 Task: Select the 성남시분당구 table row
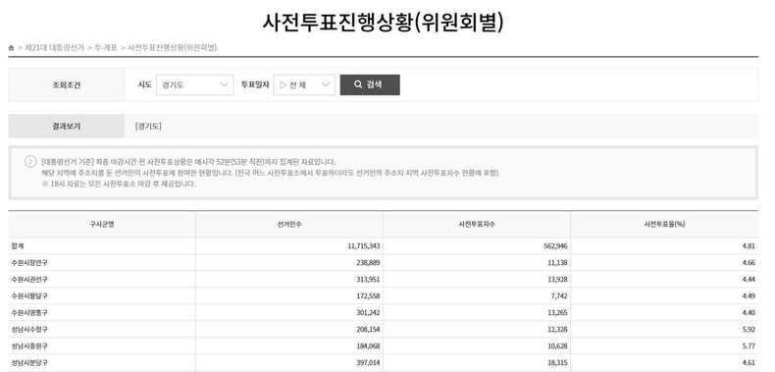pos(383,362)
